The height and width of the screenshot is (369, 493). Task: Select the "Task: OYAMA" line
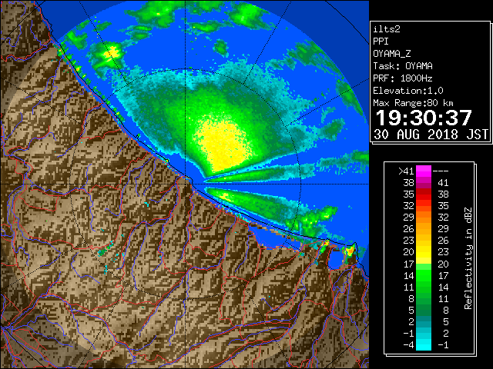click(x=403, y=66)
